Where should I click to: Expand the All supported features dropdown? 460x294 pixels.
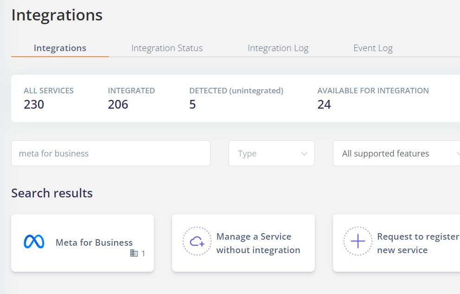pos(396,153)
